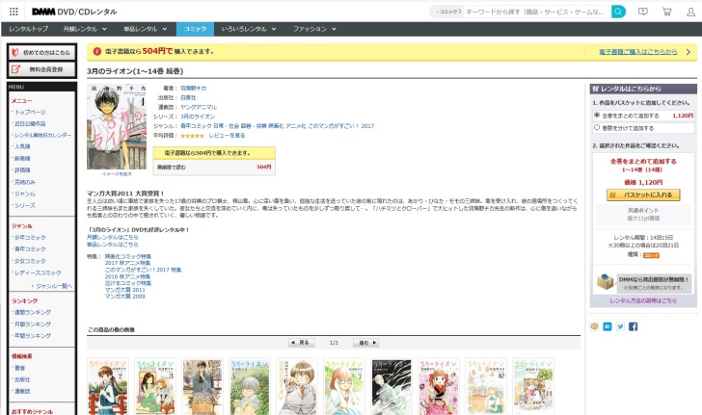Viewport: 702px width, 415px height.
Task: Click the search magnifier button
Action: 618,12
